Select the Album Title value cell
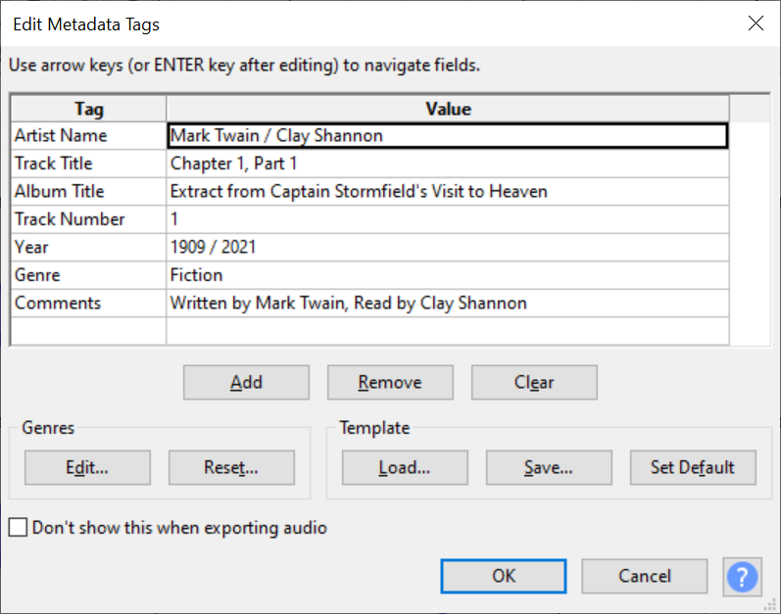Viewport: 781px width, 614px height. pyautogui.click(x=447, y=192)
